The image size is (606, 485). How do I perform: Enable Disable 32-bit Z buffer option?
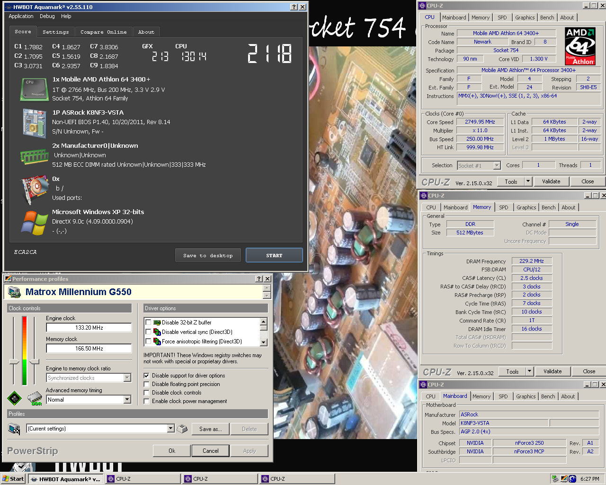[x=148, y=323]
